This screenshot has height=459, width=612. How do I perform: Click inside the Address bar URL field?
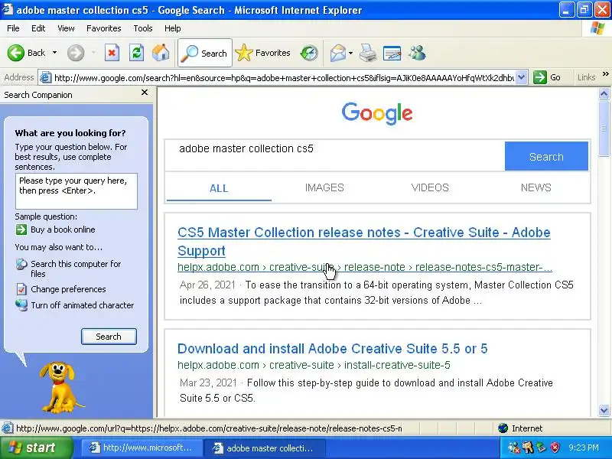tap(284, 78)
